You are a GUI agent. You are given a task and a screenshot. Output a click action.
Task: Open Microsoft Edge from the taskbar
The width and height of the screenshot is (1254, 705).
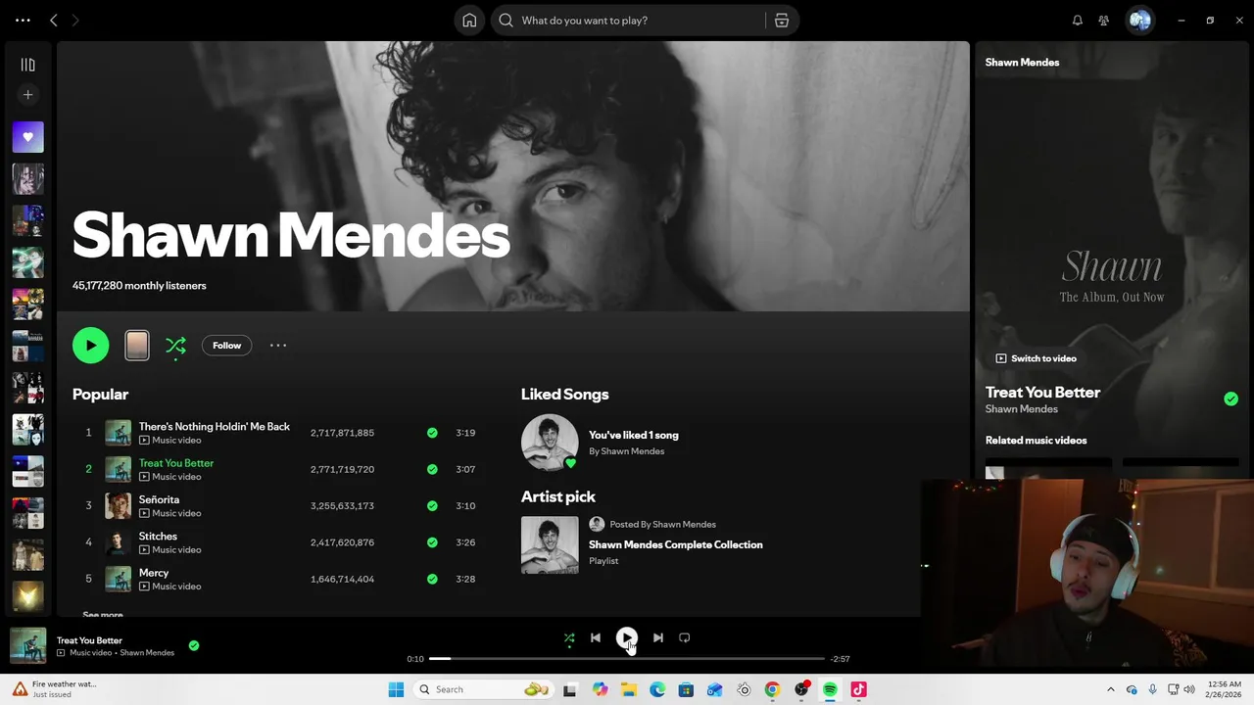pyautogui.click(x=657, y=689)
